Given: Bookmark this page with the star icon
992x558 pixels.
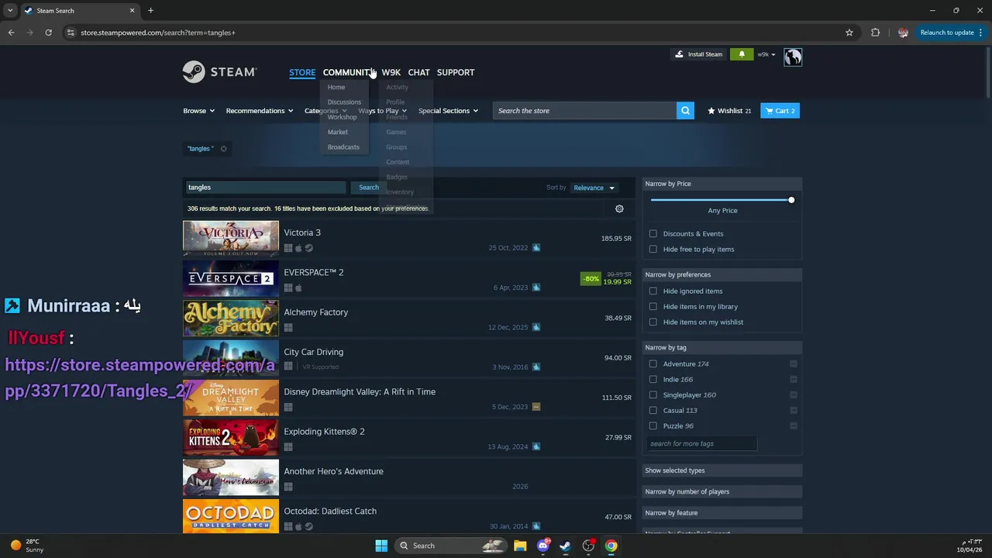Looking at the screenshot, I should (849, 33).
